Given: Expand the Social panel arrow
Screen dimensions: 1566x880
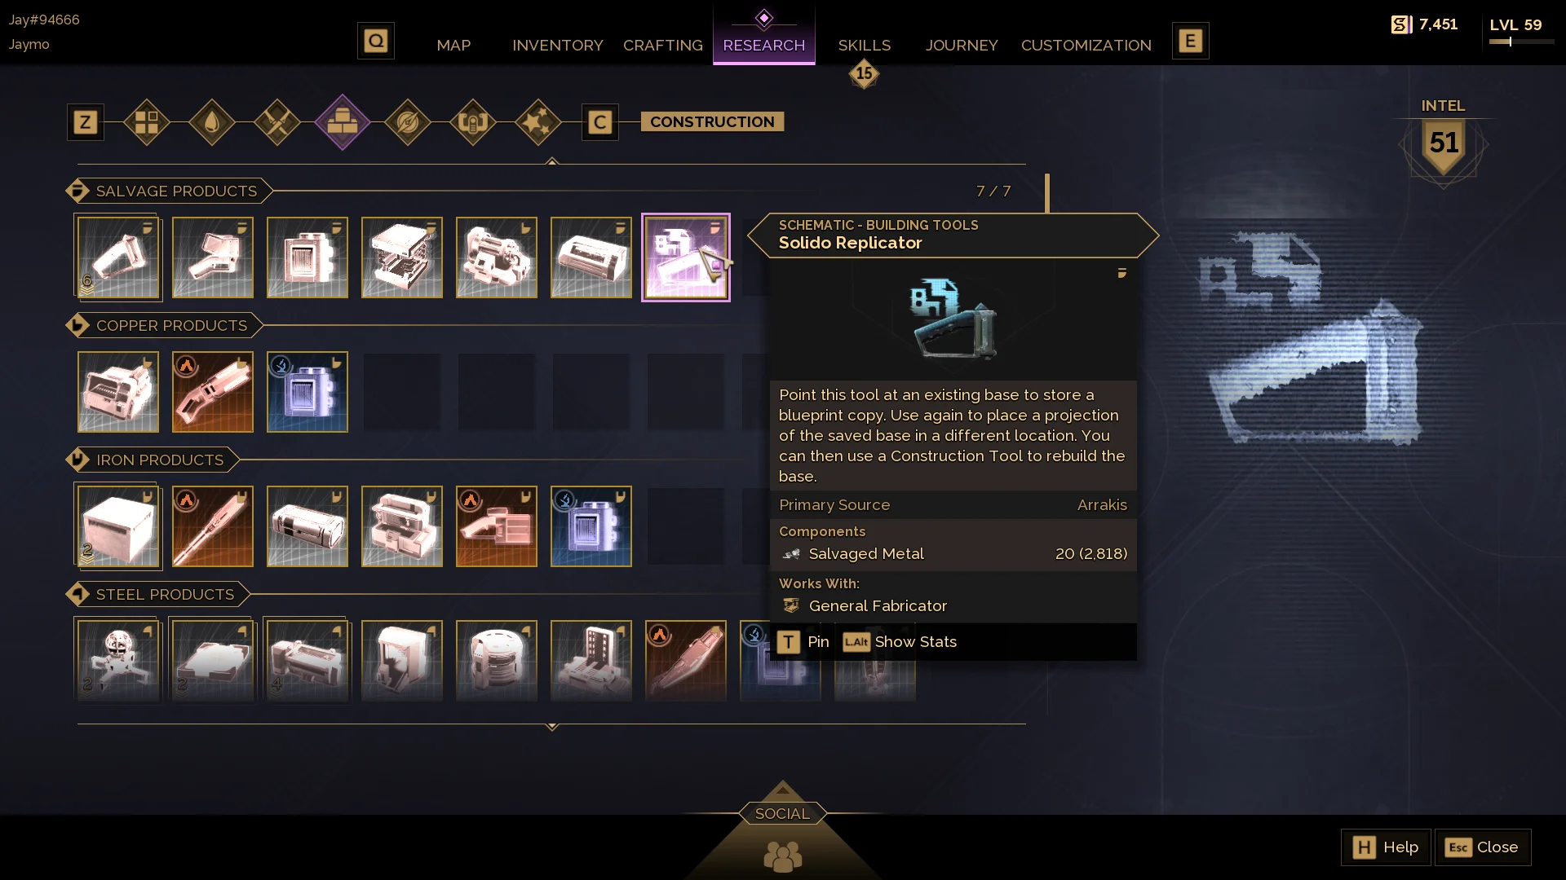Looking at the screenshot, I should (782, 789).
